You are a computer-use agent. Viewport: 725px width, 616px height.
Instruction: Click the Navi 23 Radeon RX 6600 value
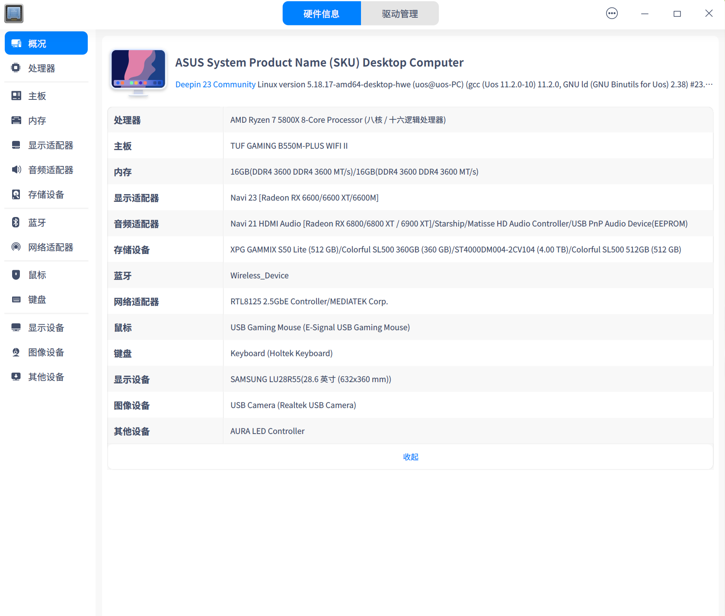(304, 198)
